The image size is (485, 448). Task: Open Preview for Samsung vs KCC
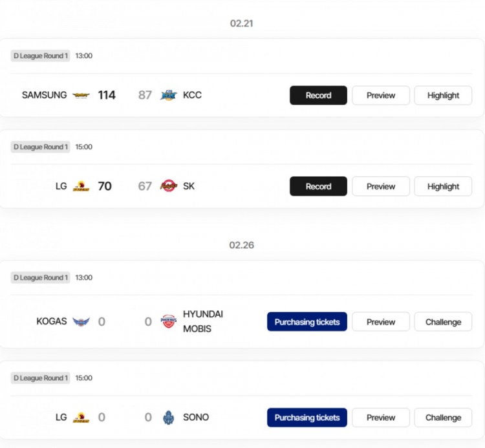point(381,96)
